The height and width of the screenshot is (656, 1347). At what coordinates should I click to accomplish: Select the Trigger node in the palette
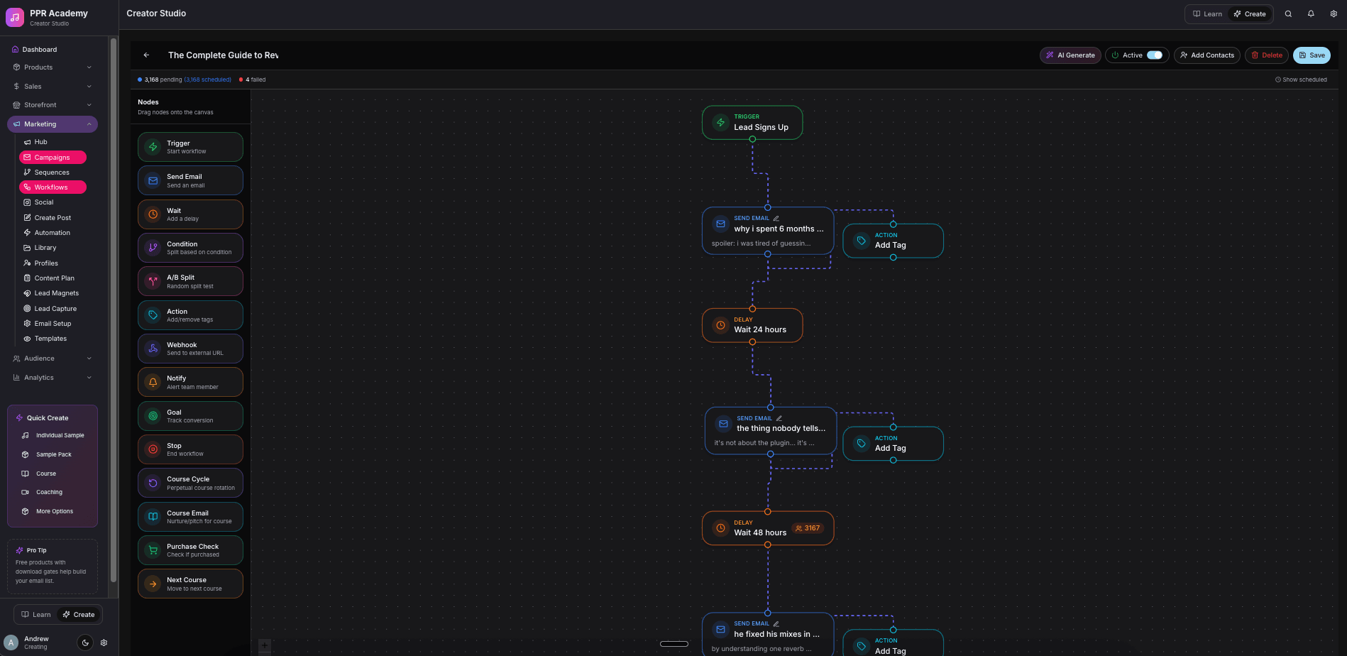[x=189, y=146]
